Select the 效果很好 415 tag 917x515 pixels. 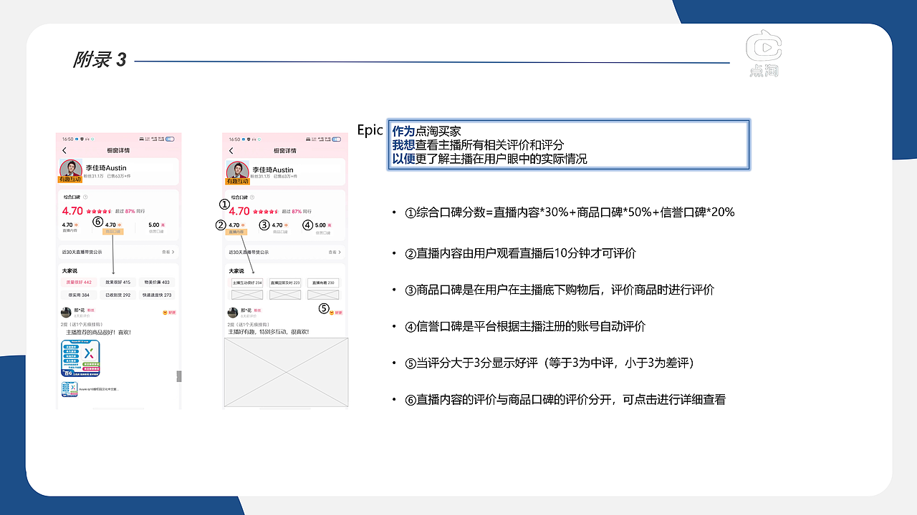pyautogui.click(x=117, y=282)
